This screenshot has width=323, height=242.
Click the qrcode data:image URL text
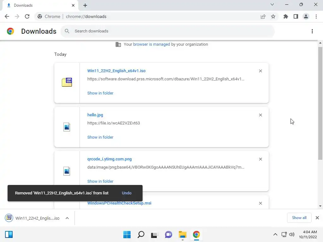[166, 167]
